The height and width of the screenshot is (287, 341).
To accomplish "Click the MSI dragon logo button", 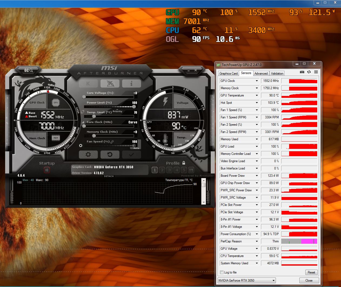I will coord(110,84).
